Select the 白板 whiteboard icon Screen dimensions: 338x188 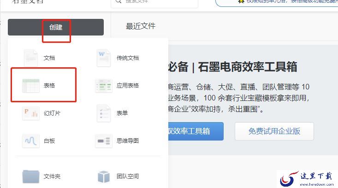tap(31, 141)
